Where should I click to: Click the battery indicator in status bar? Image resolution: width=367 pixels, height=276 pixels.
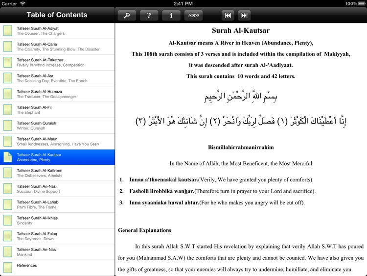[362, 3]
